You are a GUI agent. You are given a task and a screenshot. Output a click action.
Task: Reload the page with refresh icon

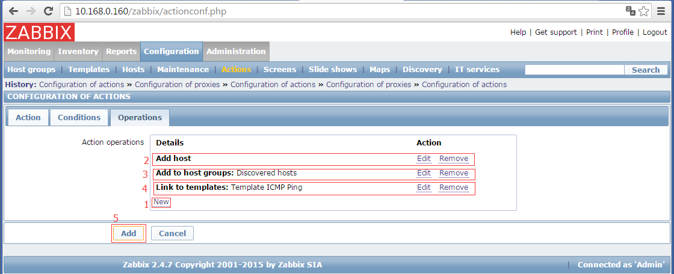(x=49, y=11)
